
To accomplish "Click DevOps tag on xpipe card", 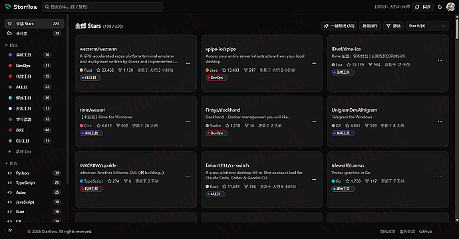I will pos(217,78).
